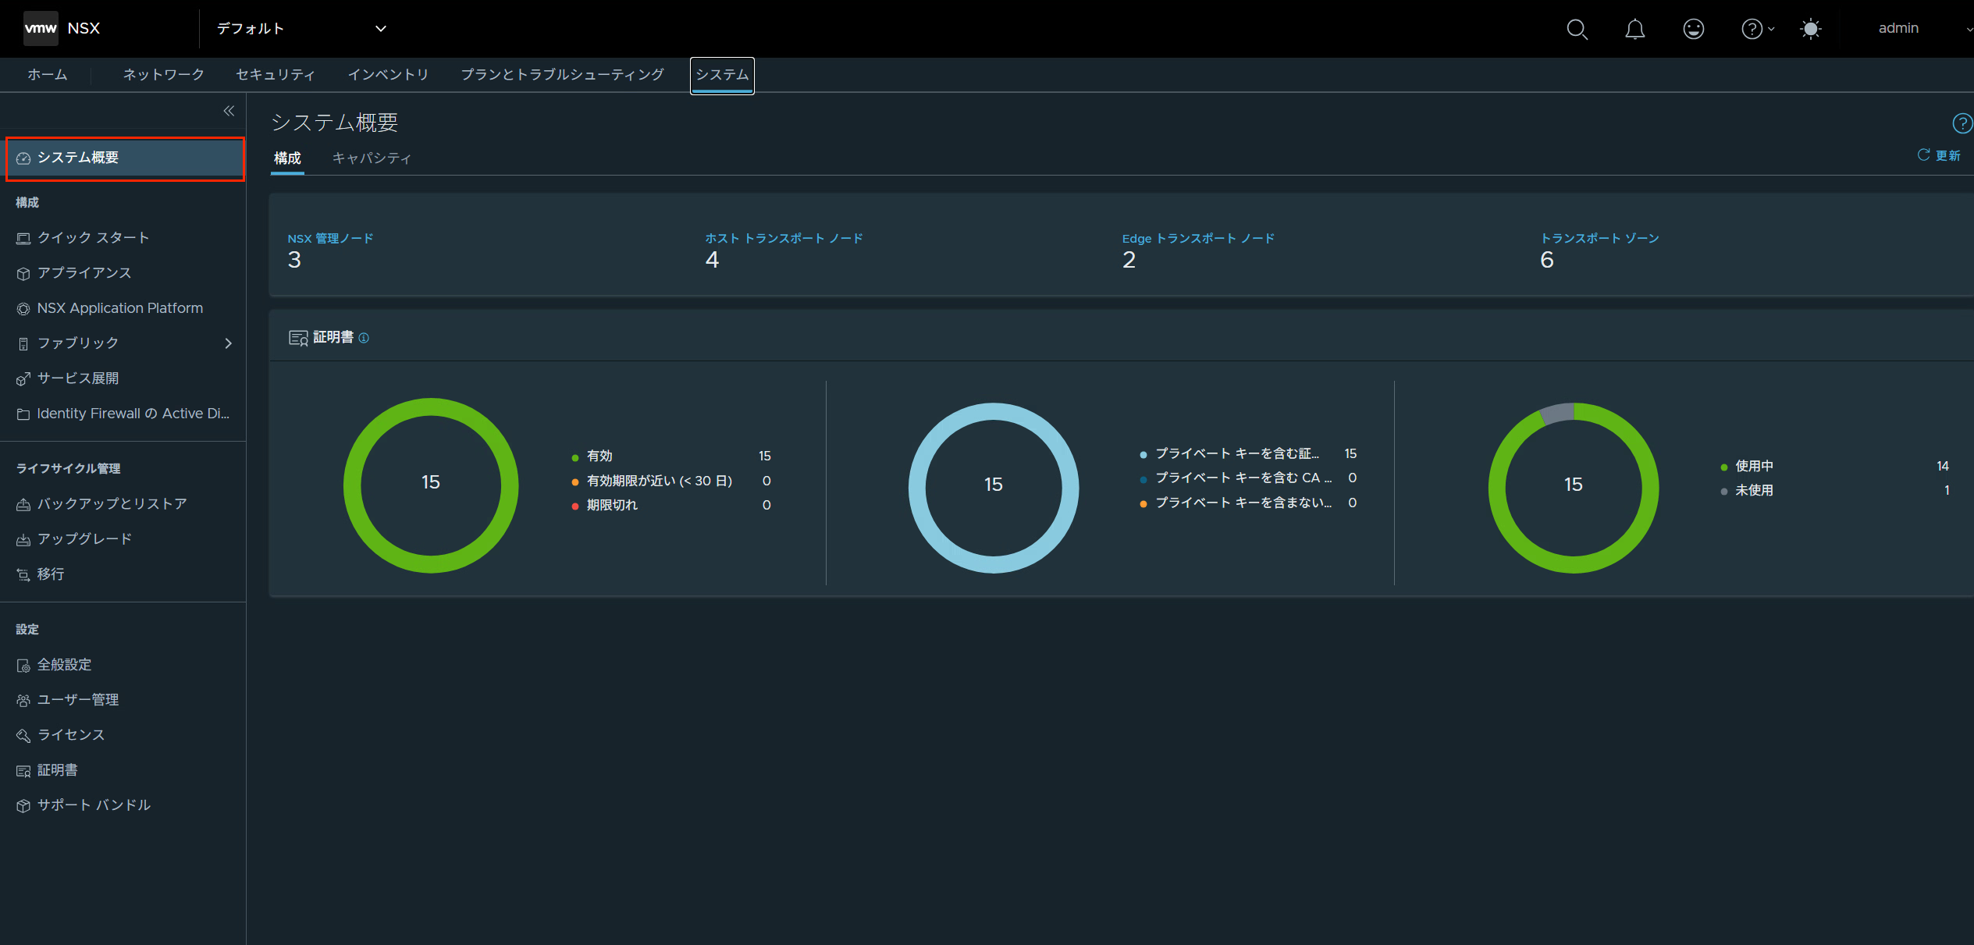The width and height of the screenshot is (1974, 945).
Task: Click the 有効 green legend dot
Action: (575, 458)
